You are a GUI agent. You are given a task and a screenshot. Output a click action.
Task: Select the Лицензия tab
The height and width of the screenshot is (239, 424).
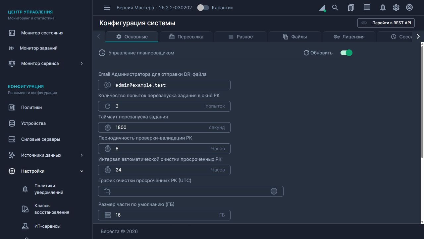click(349, 37)
